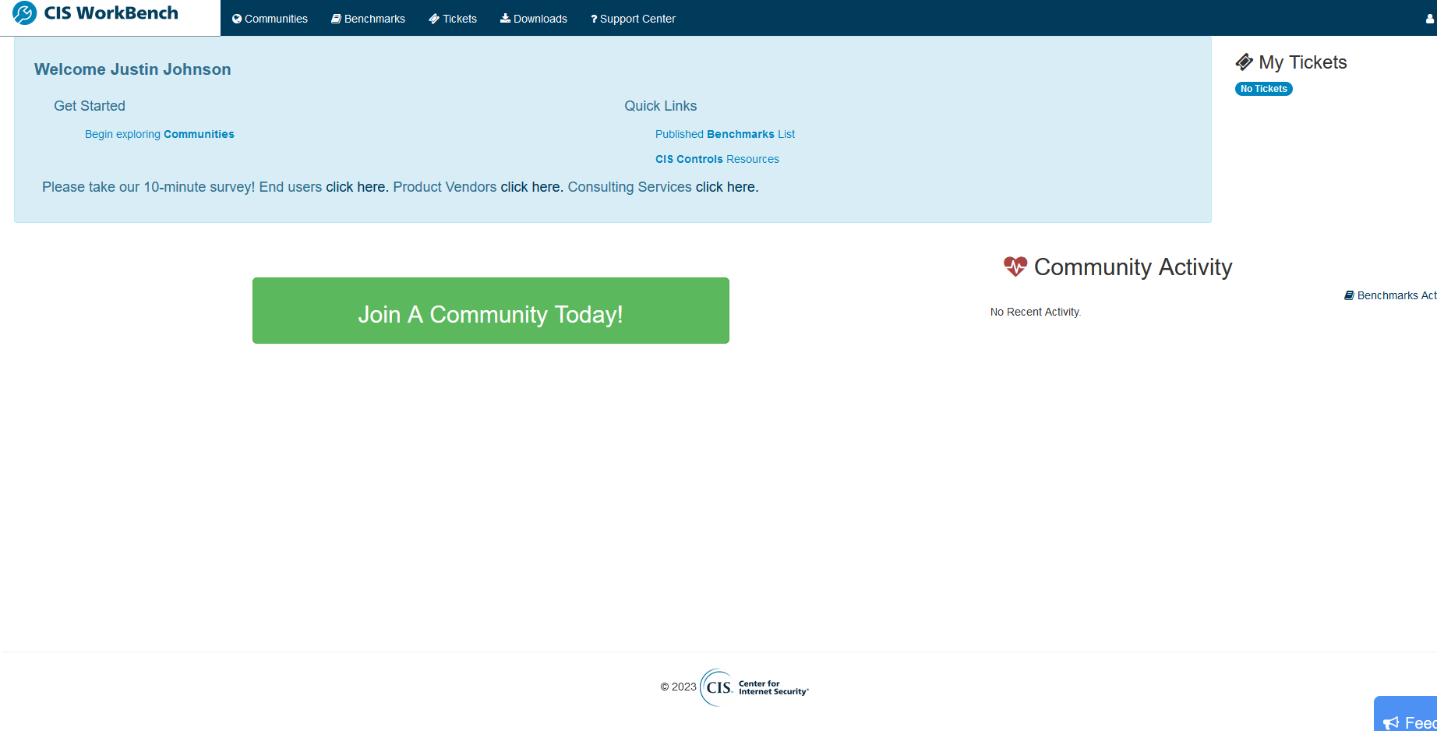This screenshot has width=1437, height=731.
Task: Click the CIS WorkBench logo
Action: pos(95,13)
